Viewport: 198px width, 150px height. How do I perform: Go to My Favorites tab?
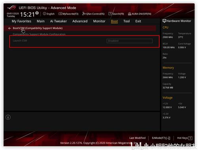(21, 21)
